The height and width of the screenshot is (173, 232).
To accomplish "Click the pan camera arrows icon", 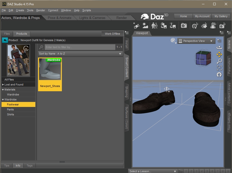I will [219, 54].
